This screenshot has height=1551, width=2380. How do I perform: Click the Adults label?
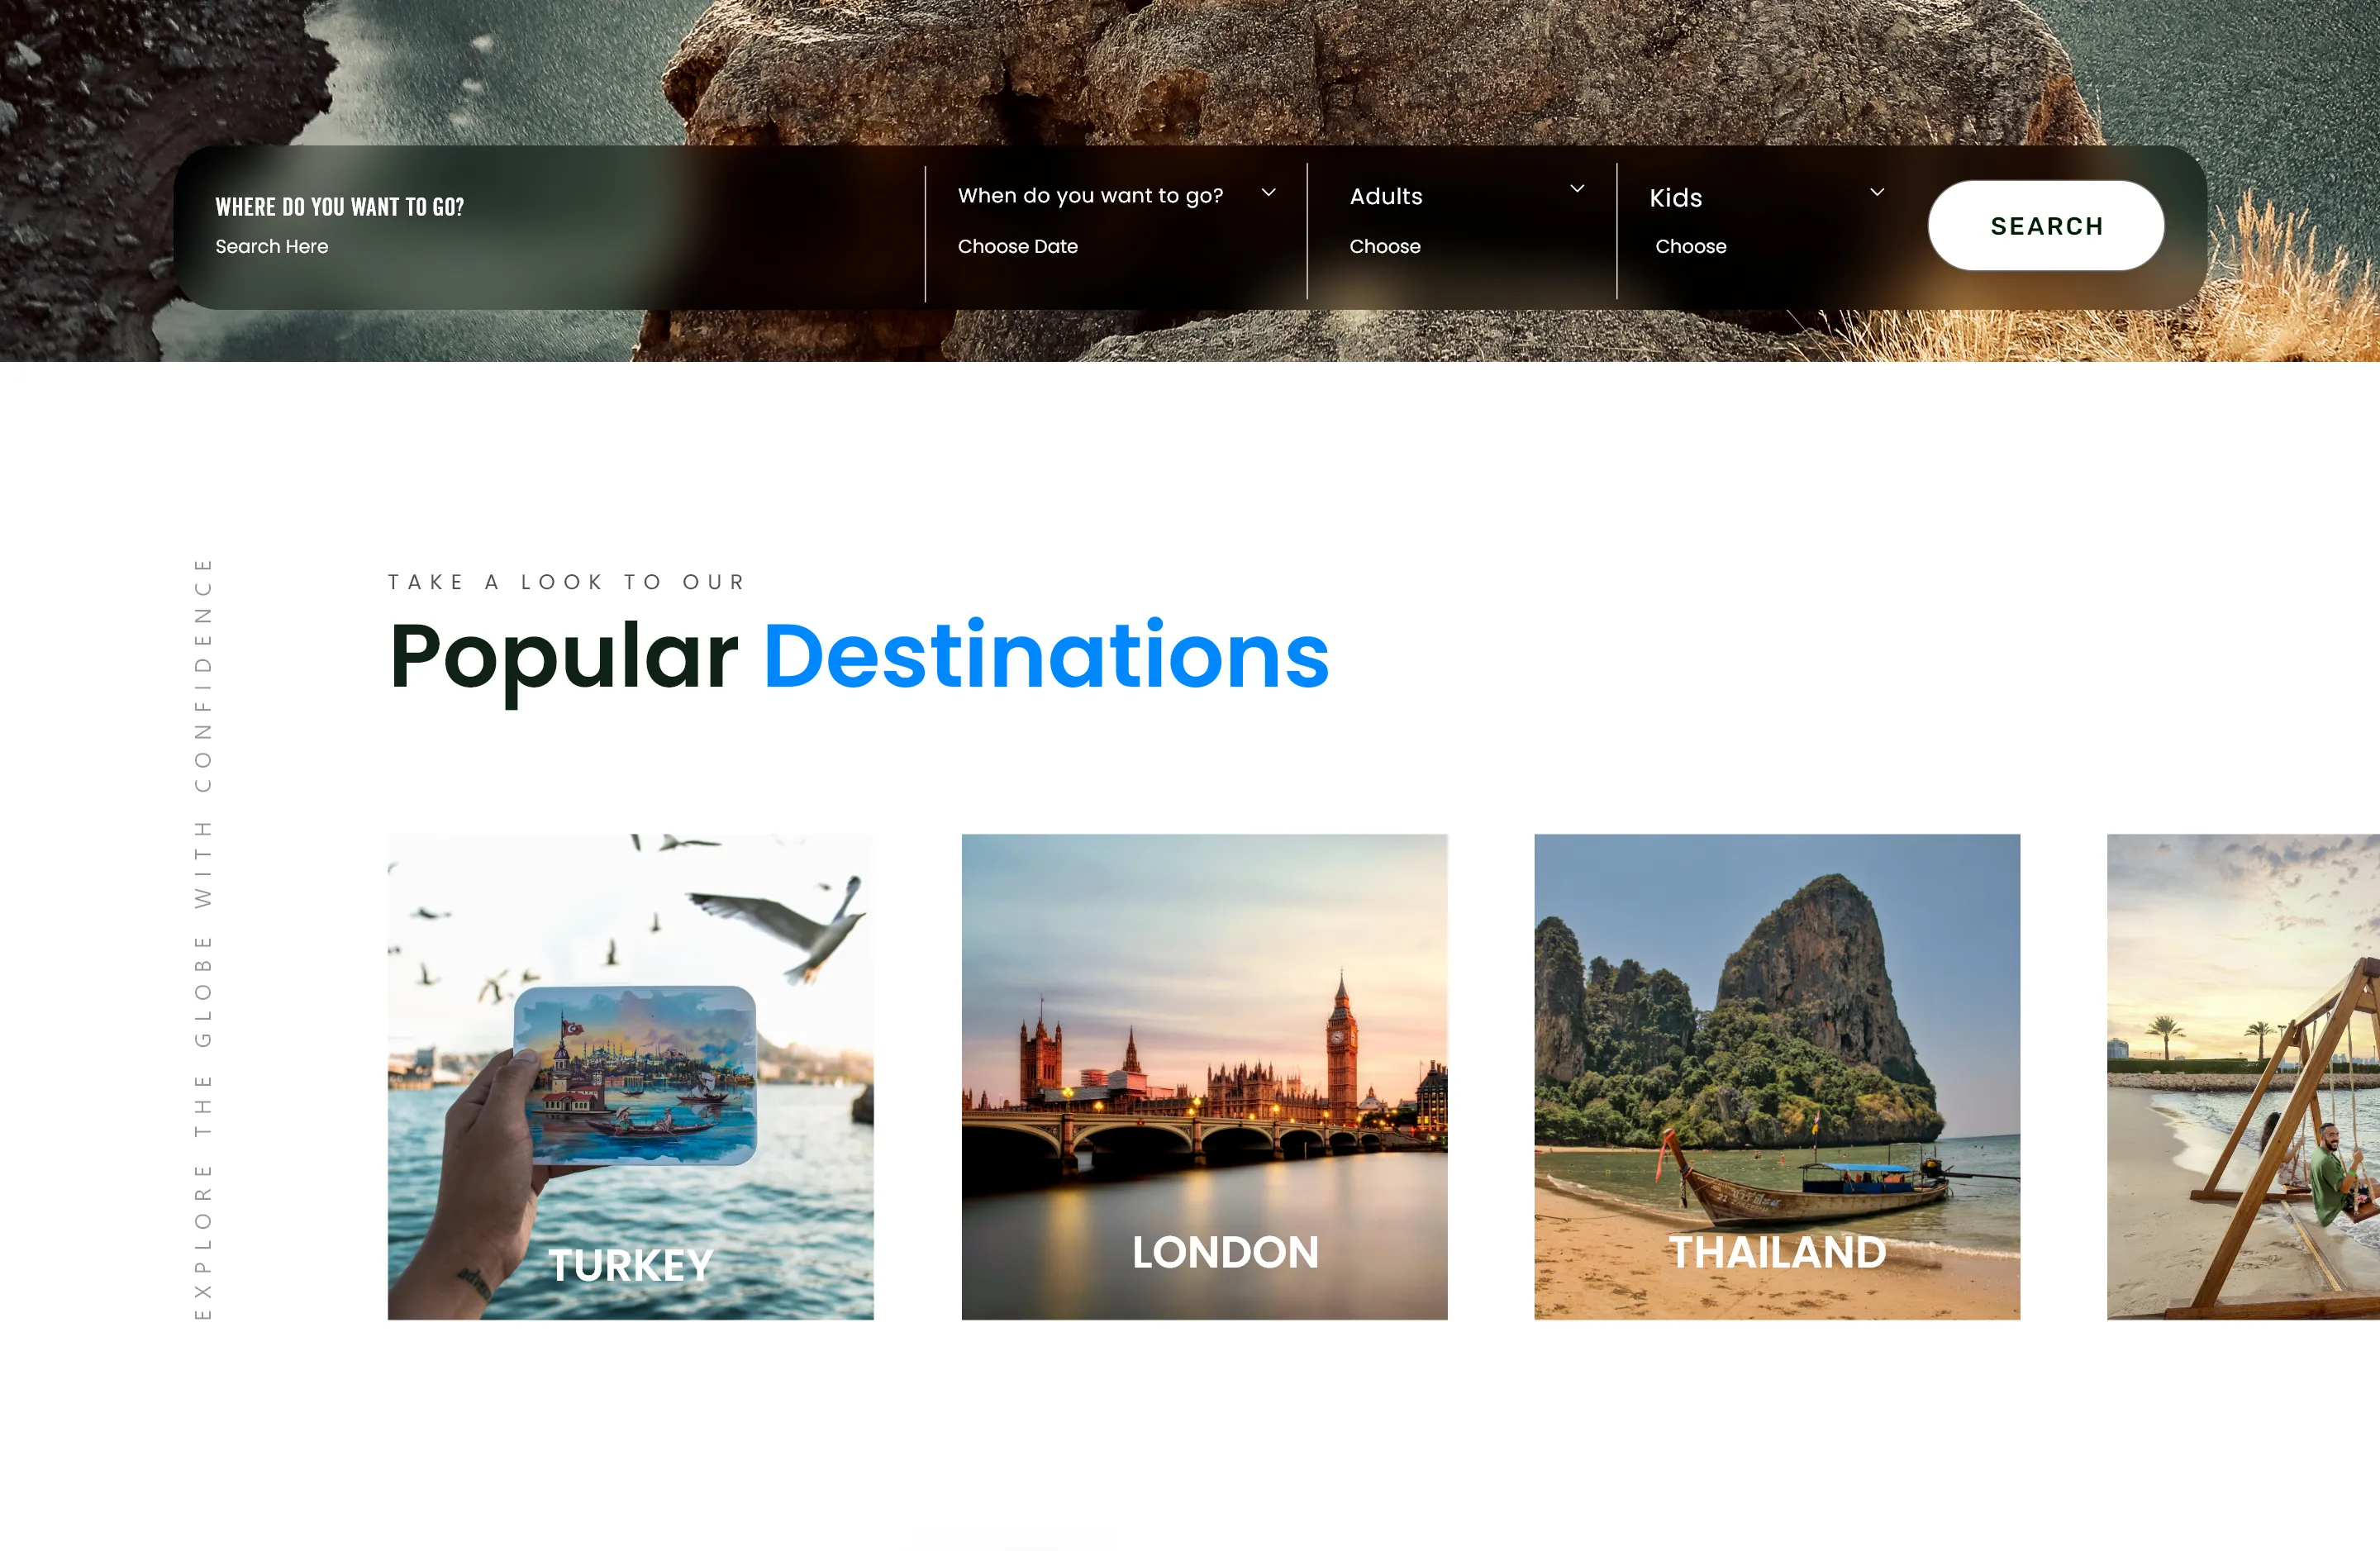coord(1386,196)
